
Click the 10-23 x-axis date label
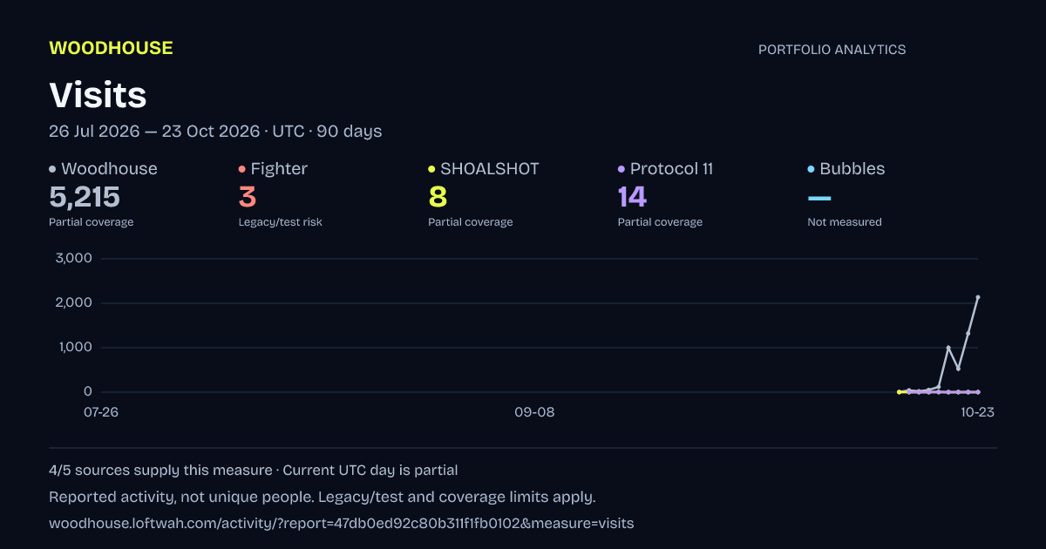pyautogui.click(x=977, y=412)
